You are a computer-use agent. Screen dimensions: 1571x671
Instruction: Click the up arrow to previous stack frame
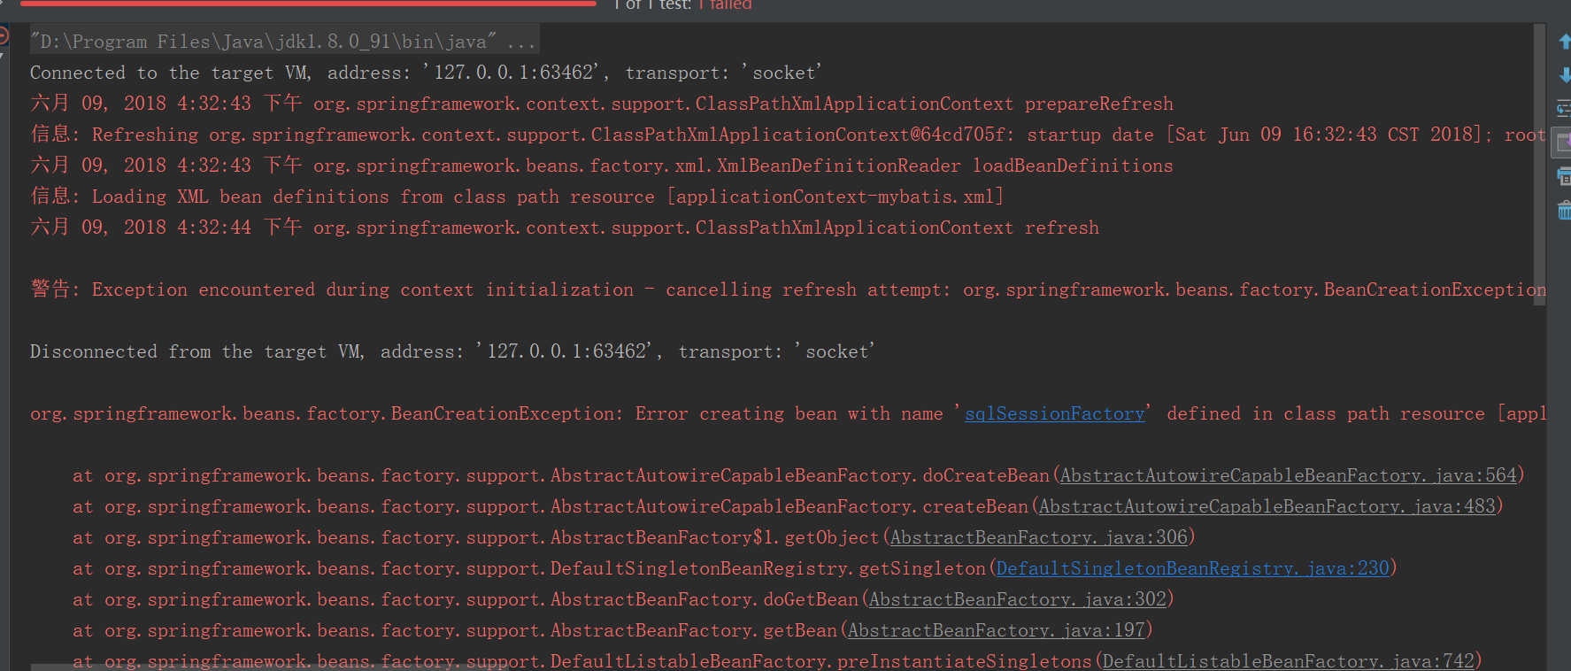tap(1564, 42)
